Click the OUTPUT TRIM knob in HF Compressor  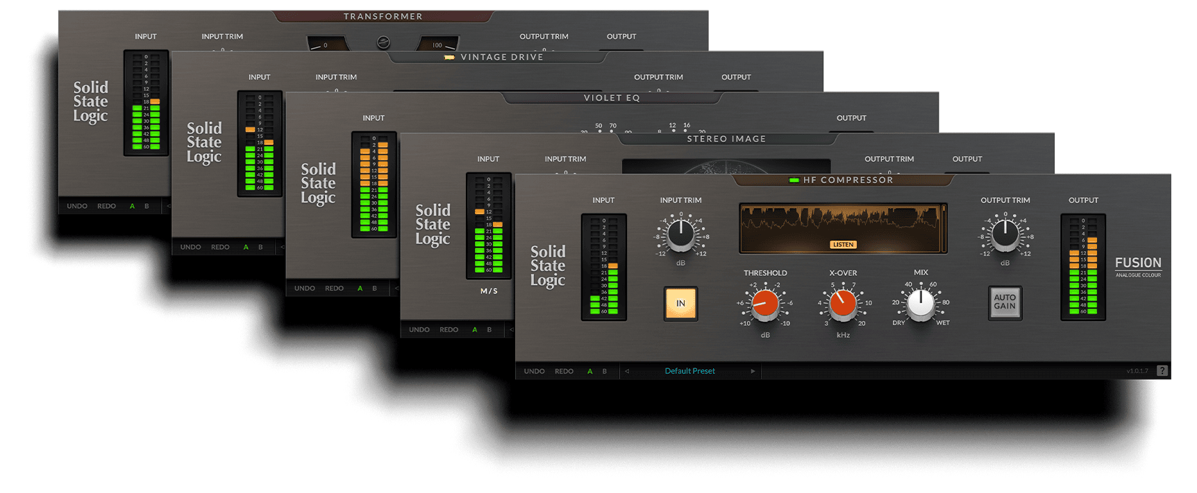coord(1005,235)
